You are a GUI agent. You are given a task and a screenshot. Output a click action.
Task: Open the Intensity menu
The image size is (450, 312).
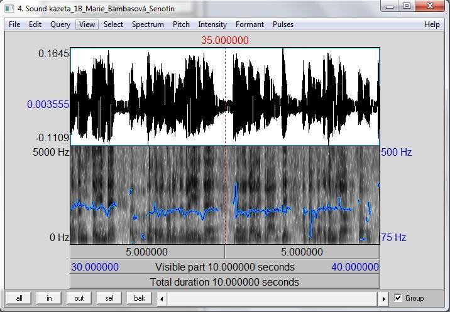(x=212, y=24)
